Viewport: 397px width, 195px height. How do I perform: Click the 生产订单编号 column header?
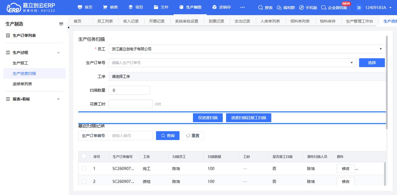point(123,157)
